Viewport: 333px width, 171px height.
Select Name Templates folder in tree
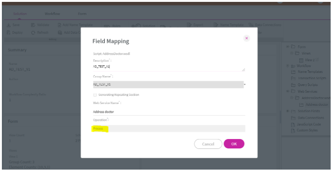click(x=310, y=72)
